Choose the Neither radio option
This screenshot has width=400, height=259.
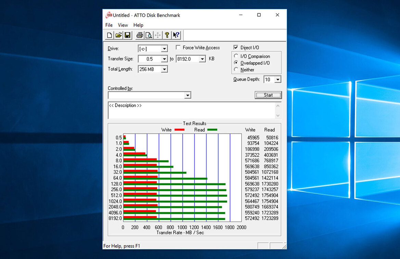click(236, 69)
